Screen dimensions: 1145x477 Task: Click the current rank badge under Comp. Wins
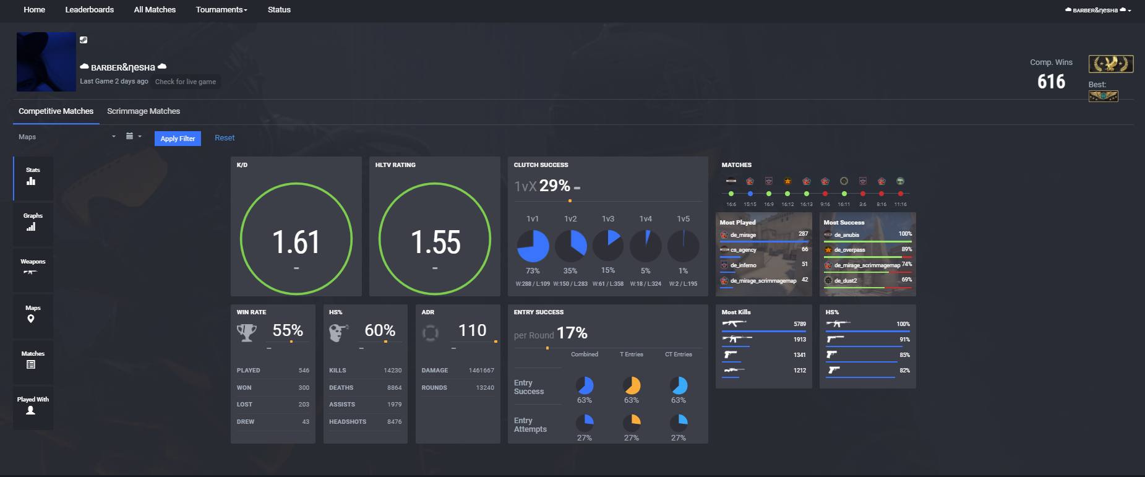[1111, 64]
